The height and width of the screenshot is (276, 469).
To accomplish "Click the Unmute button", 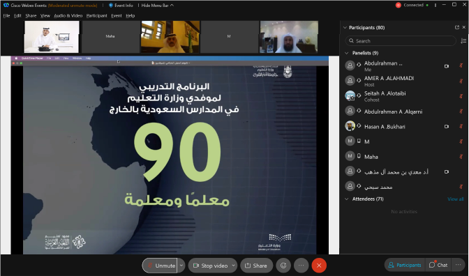I will (160, 266).
